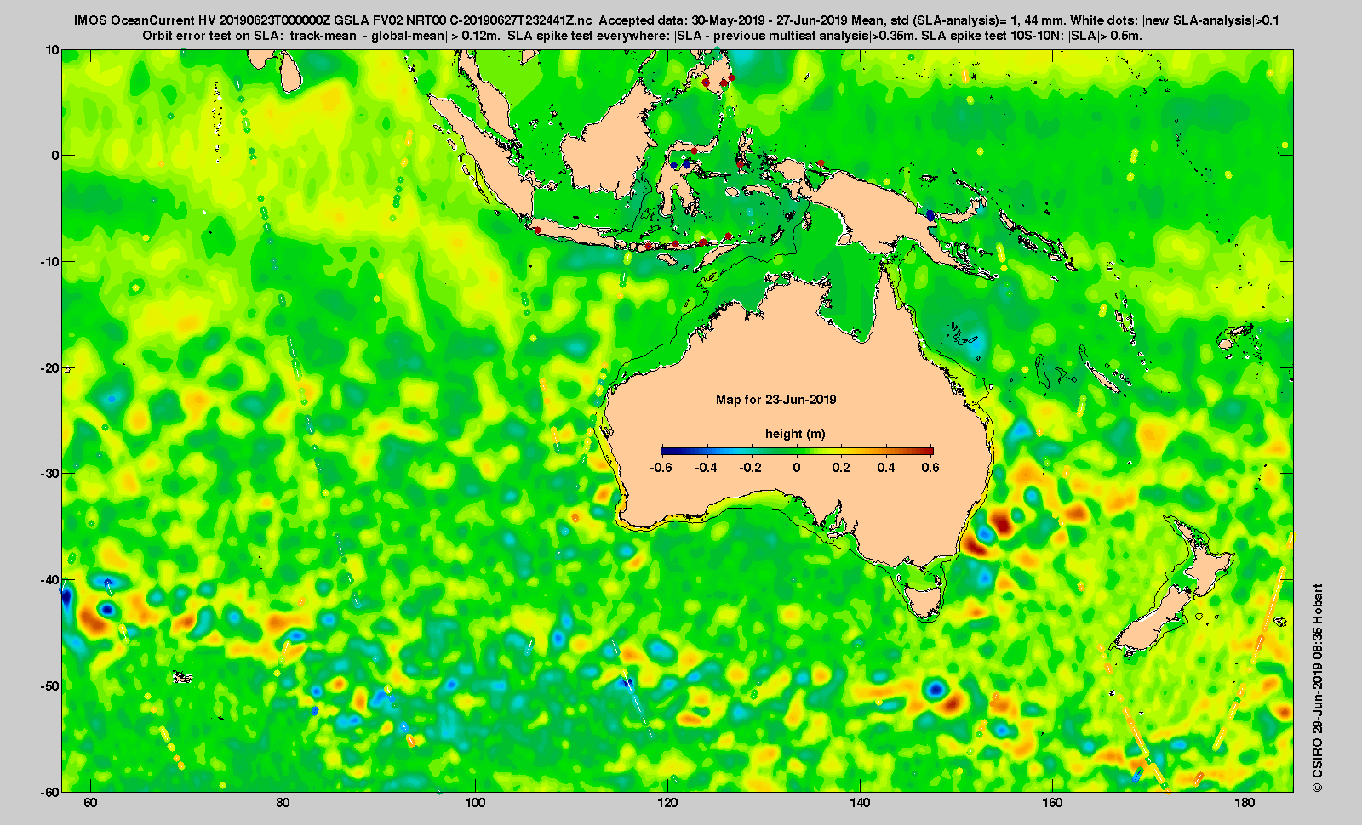Click latitude axis label -50

50,686
